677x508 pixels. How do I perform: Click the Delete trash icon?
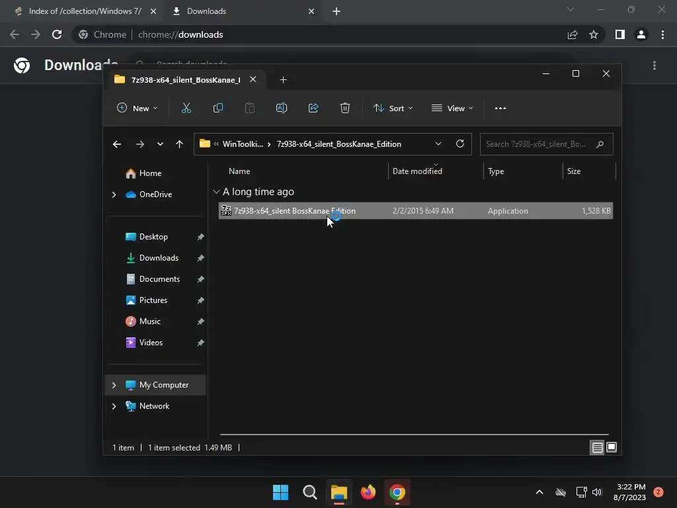(345, 108)
